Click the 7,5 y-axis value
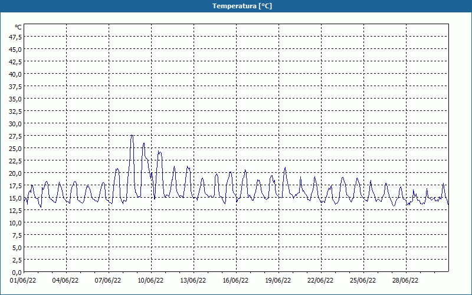This screenshot has width=472, height=295. (x=17, y=235)
